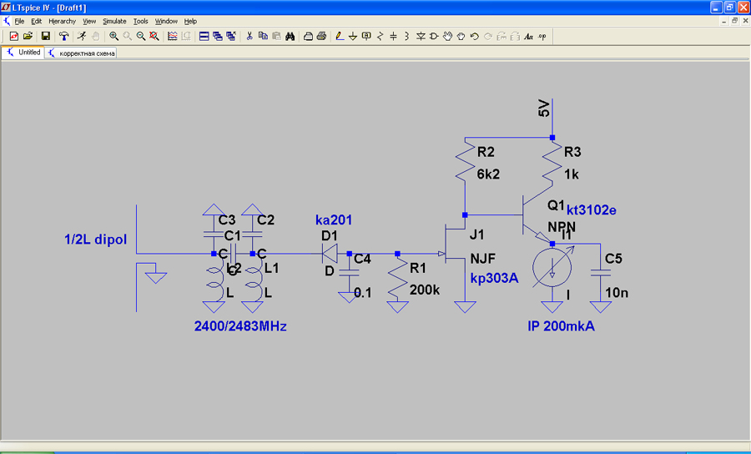Click the LTspice application title bar icon
The height and width of the screenshot is (454, 751).
tap(6, 8)
